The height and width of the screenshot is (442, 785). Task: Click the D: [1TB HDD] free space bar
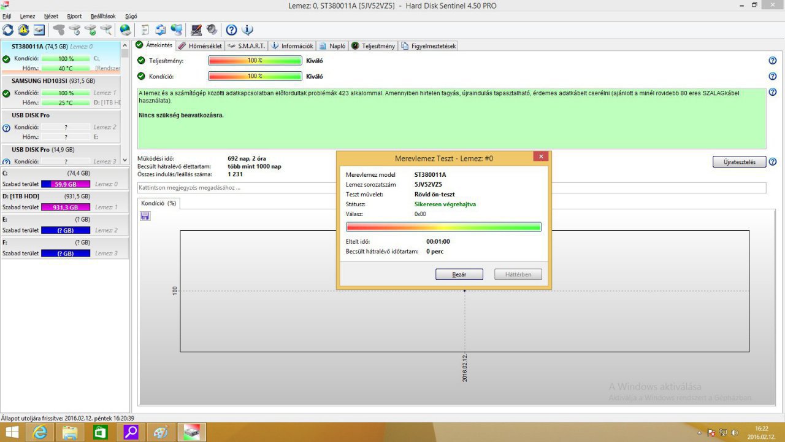[66, 207]
